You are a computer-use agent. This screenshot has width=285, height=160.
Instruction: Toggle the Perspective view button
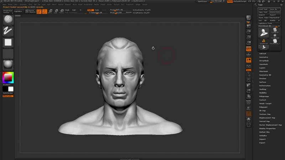(249, 49)
